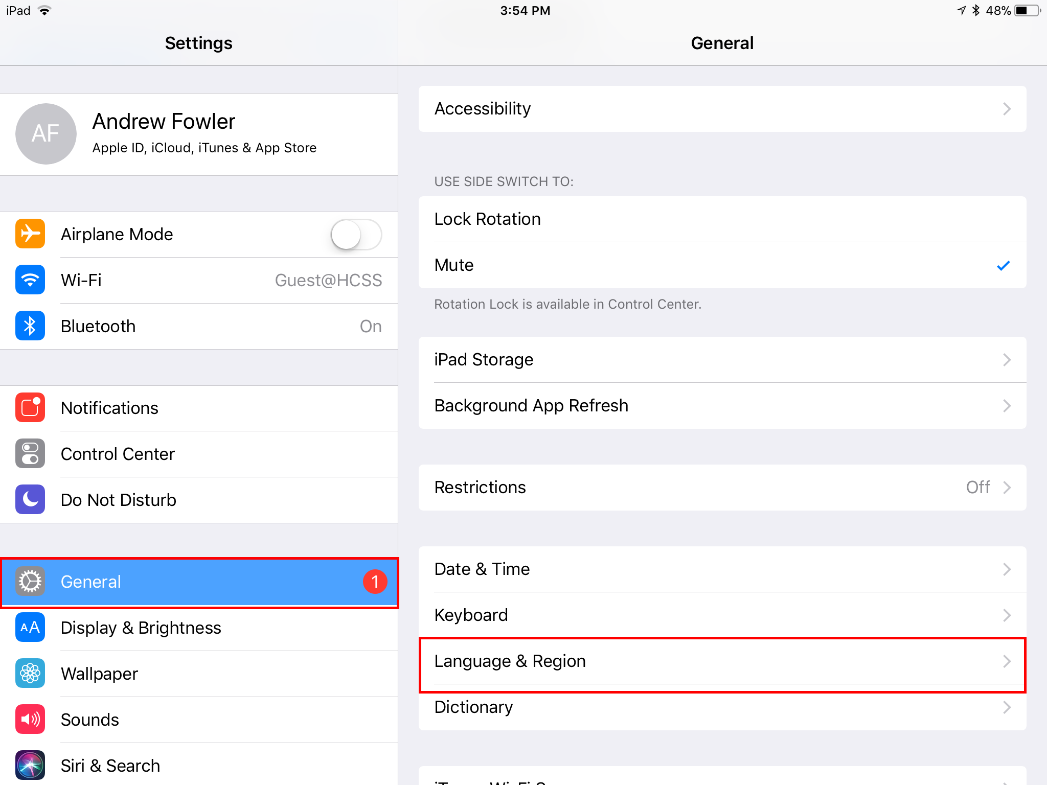The height and width of the screenshot is (785, 1047).
Task: Select the Wi-Fi icon in sidebar
Action: 30,280
